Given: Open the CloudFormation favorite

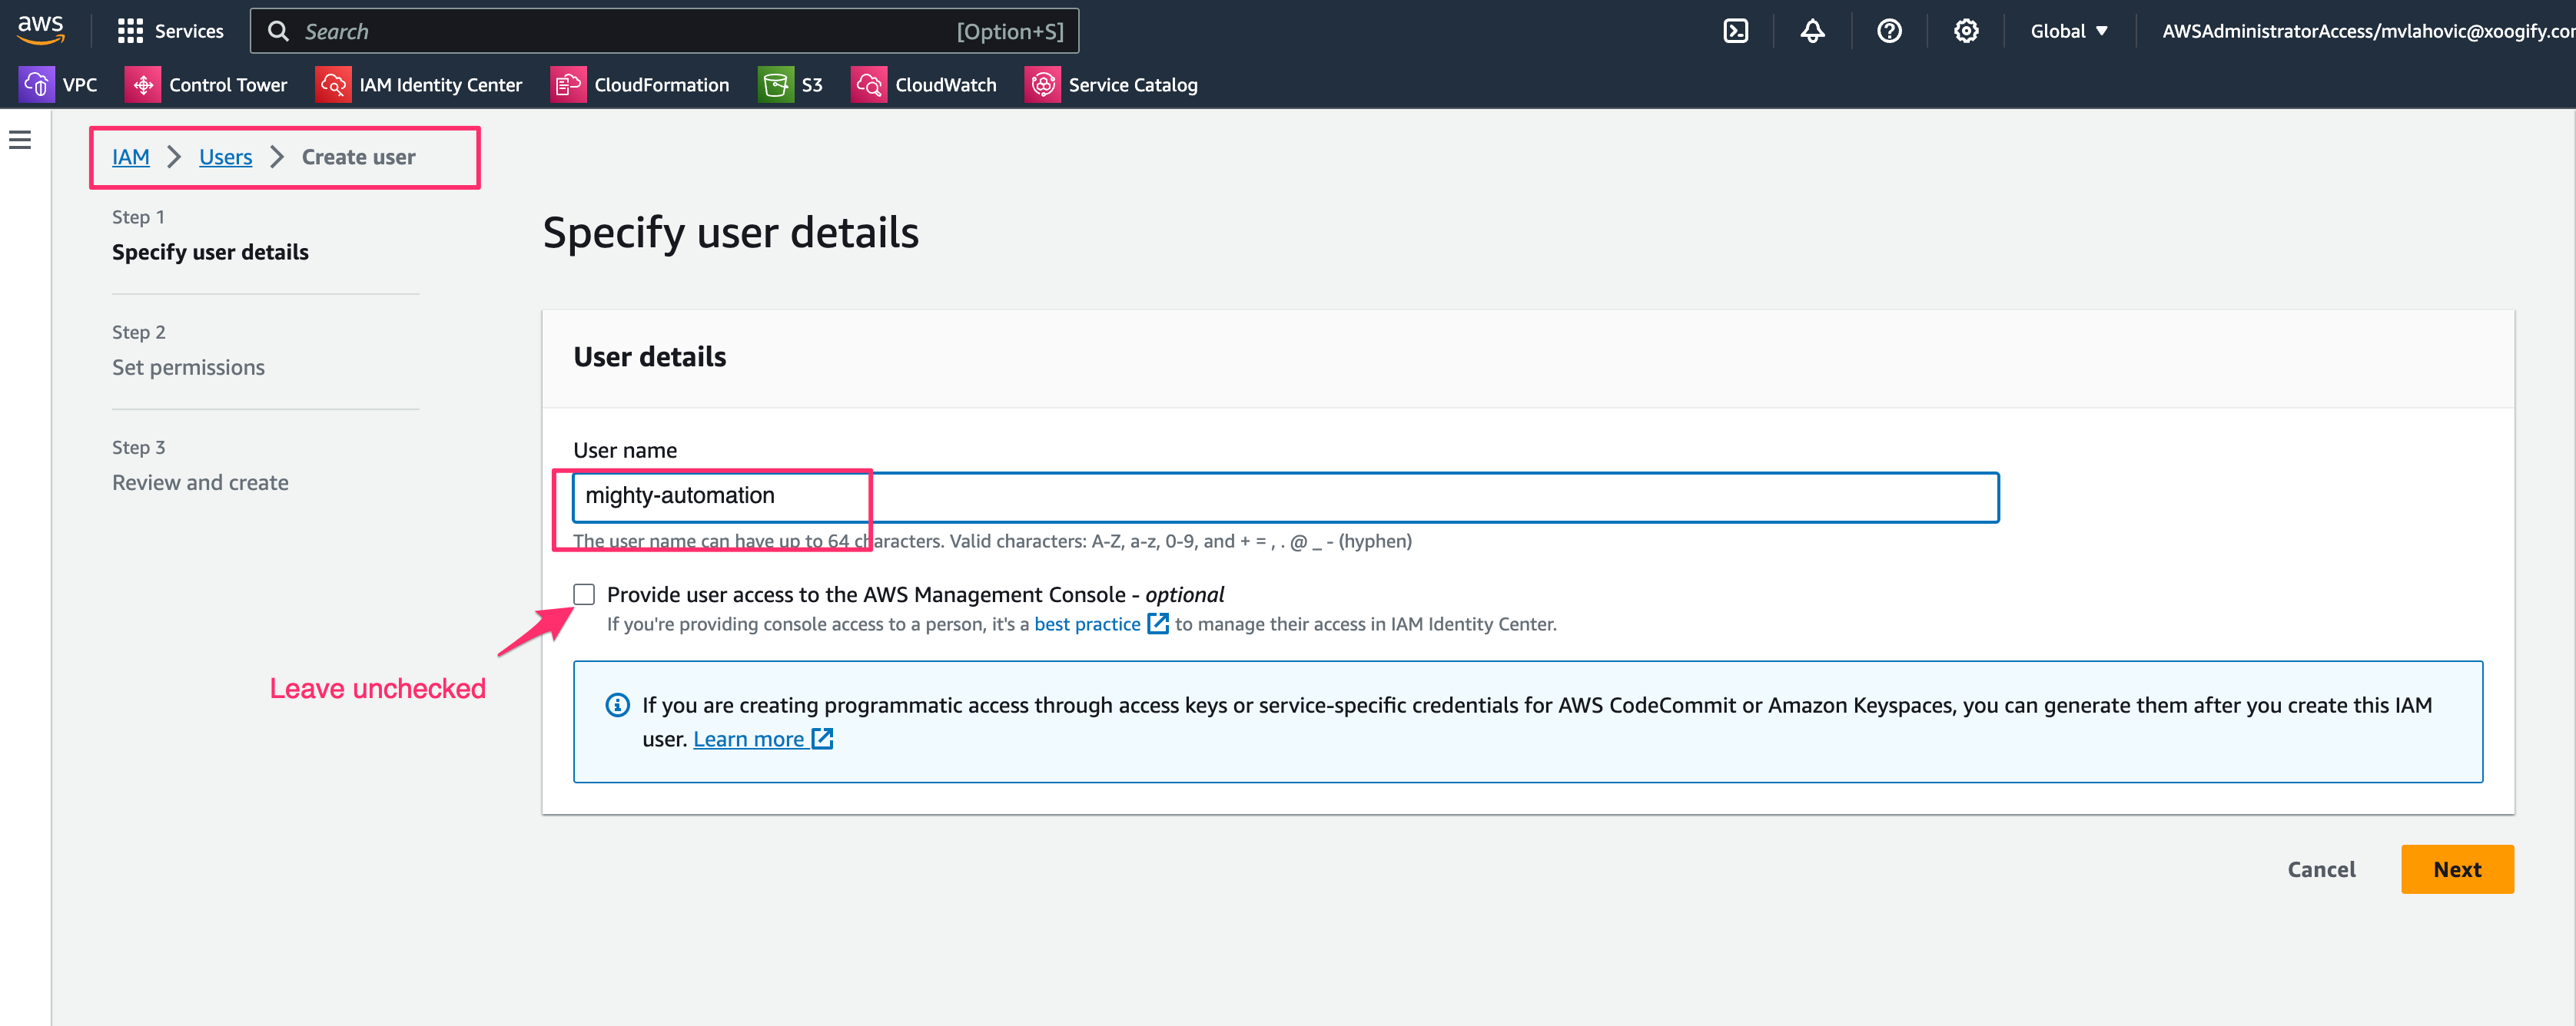Looking at the screenshot, I should (640, 84).
